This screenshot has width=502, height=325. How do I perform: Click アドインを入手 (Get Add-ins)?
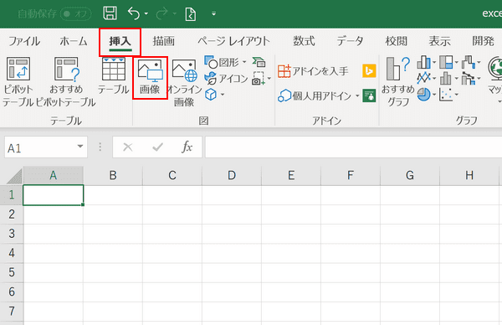pyautogui.click(x=313, y=71)
